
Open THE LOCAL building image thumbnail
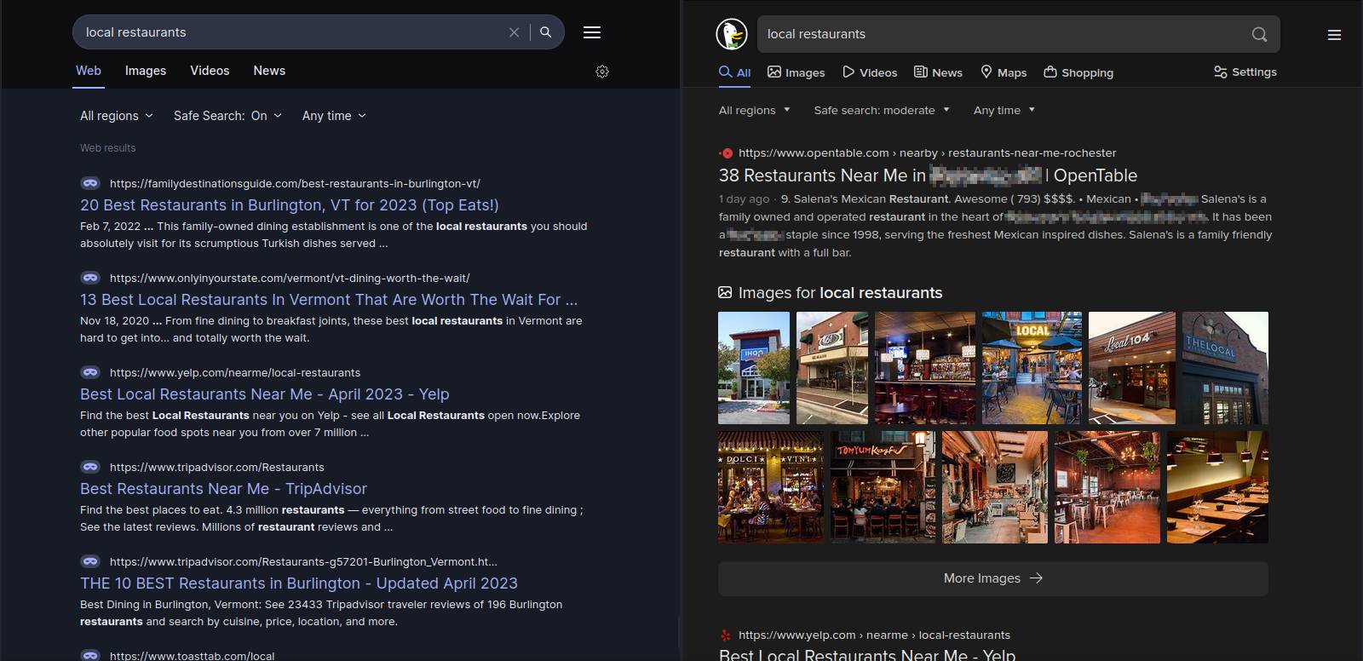click(1225, 368)
